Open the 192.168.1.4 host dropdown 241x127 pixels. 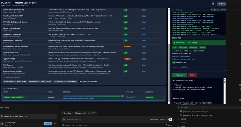pos(80,125)
